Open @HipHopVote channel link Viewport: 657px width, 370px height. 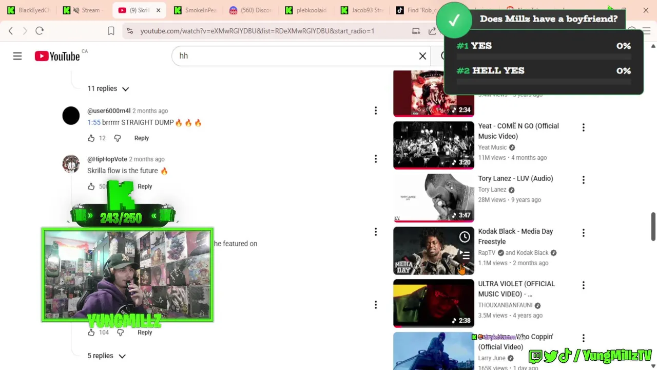107,159
